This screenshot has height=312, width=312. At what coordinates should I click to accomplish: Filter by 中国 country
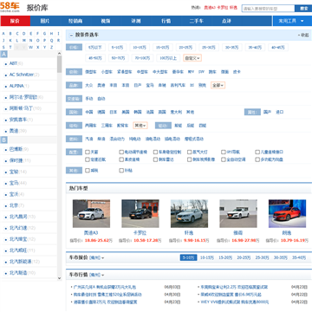coord(89,112)
